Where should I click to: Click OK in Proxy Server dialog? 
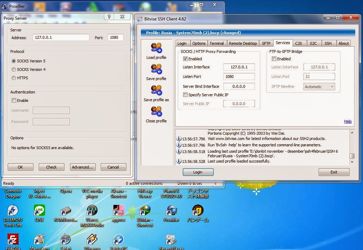tap(20, 167)
